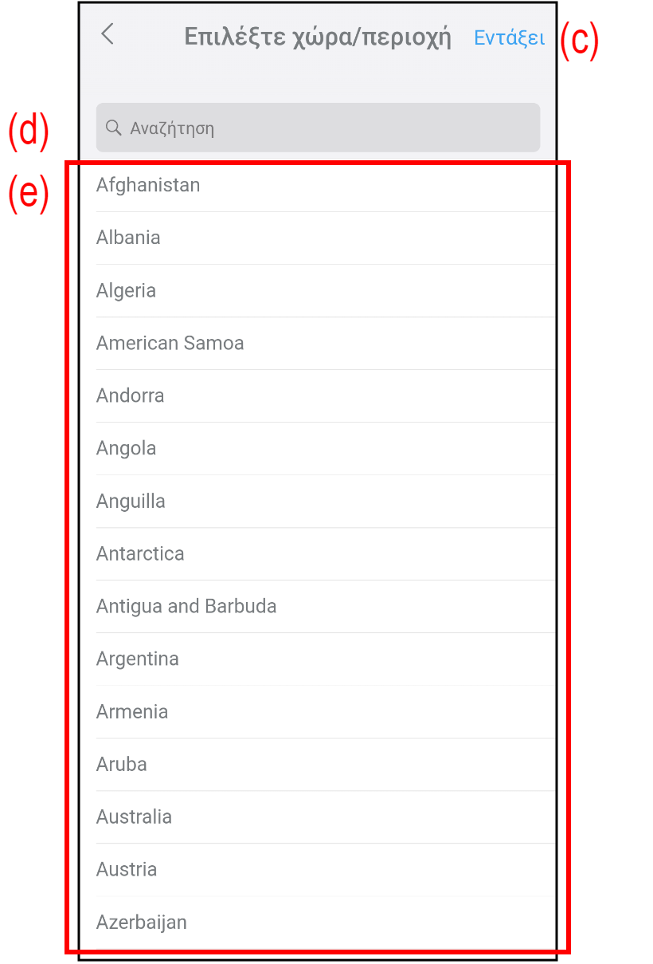Tap the back arrow icon
Viewport: 653px width, 964px height.
click(108, 34)
